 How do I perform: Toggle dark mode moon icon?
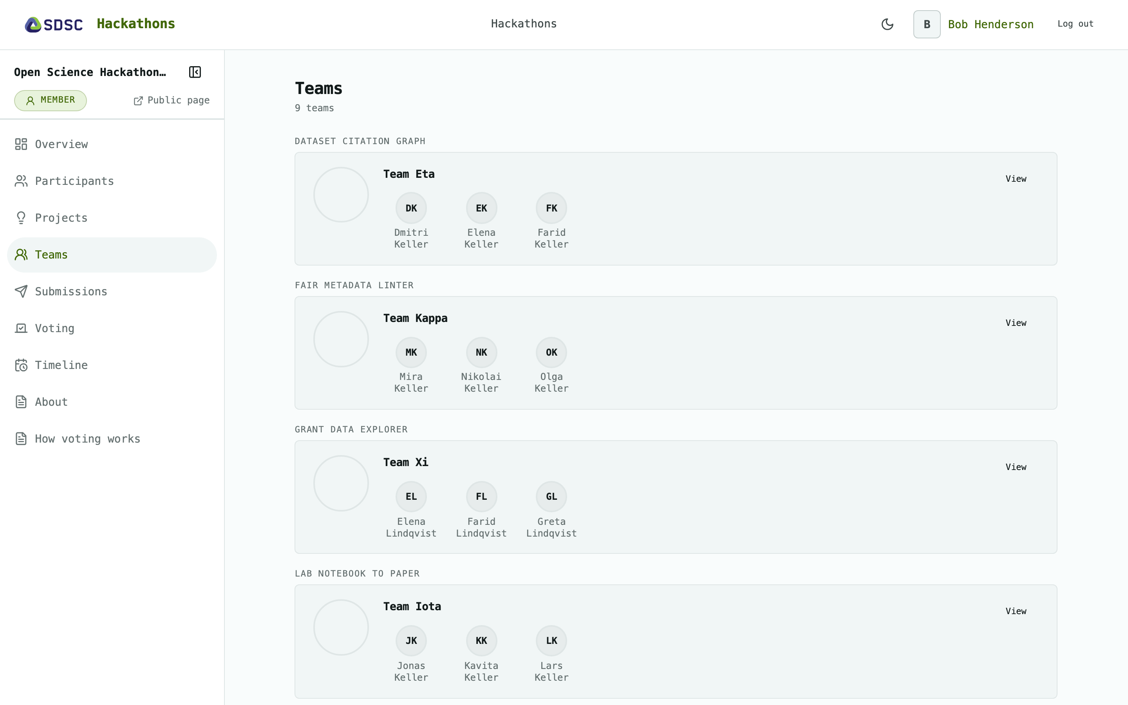[887, 24]
